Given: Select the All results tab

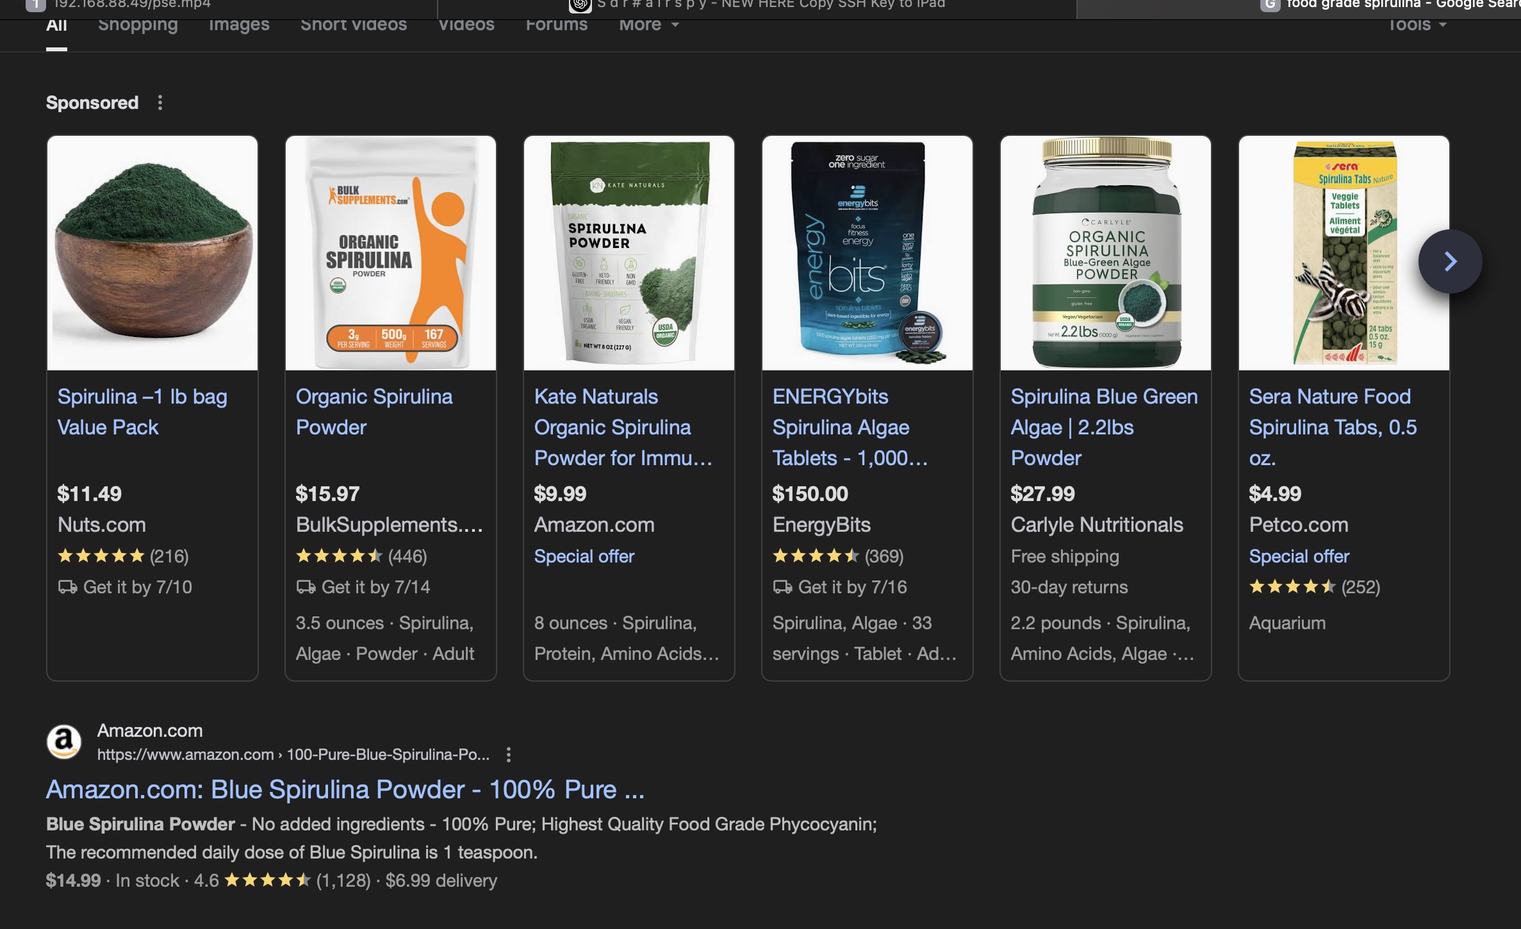Looking at the screenshot, I should pyautogui.click(x=56, y=26).
